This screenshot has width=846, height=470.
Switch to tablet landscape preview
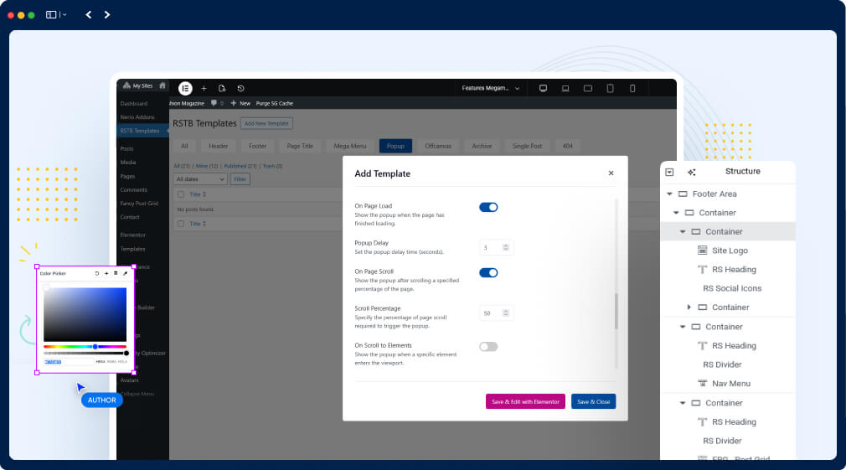[588, 88]
